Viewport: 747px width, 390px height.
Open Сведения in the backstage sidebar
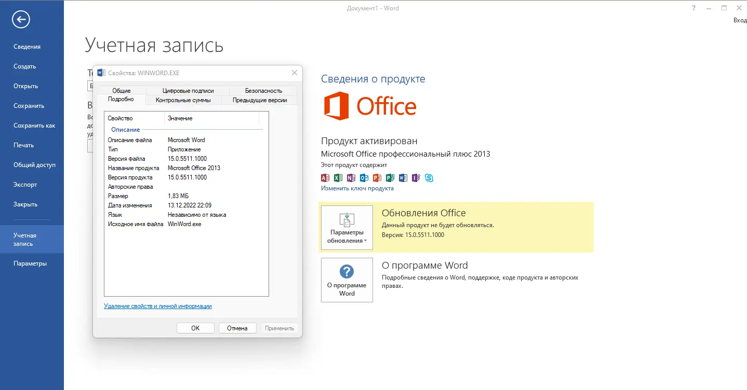click(32, 47)
